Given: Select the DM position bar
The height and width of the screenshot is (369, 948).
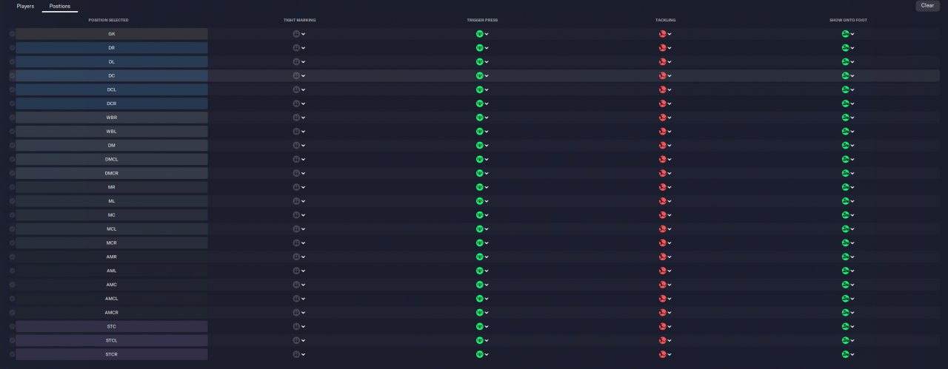Looking at the screenshot, I should pos(111,146).
